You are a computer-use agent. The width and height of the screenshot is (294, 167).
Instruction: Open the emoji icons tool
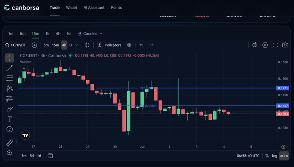point(10,129)
